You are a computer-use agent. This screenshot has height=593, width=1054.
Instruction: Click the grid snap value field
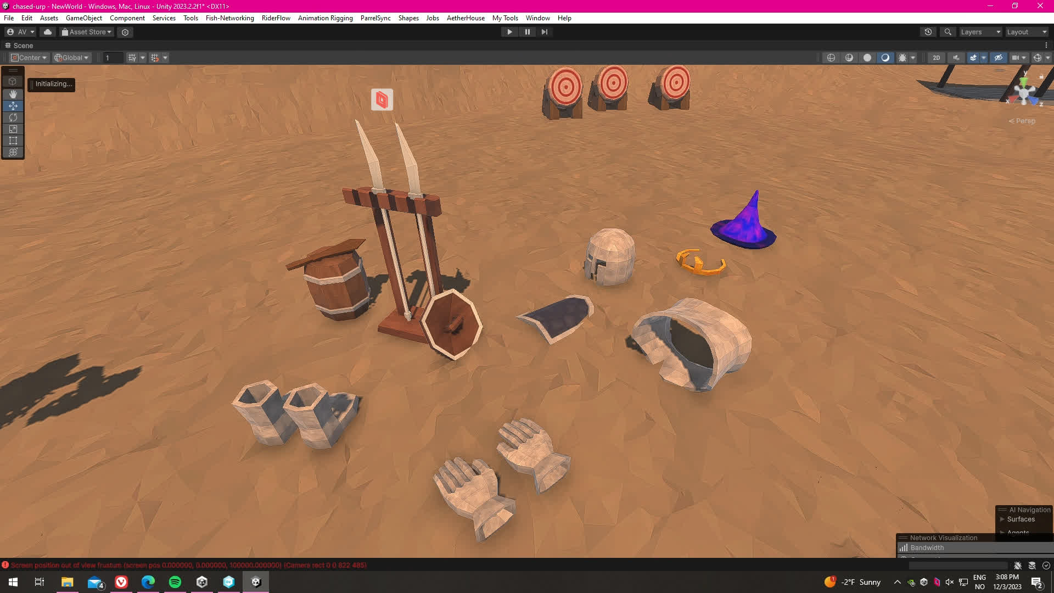113,58
